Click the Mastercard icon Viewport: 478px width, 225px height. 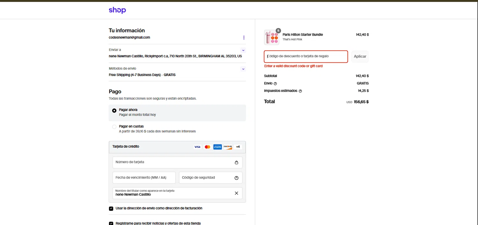(207, 147)
